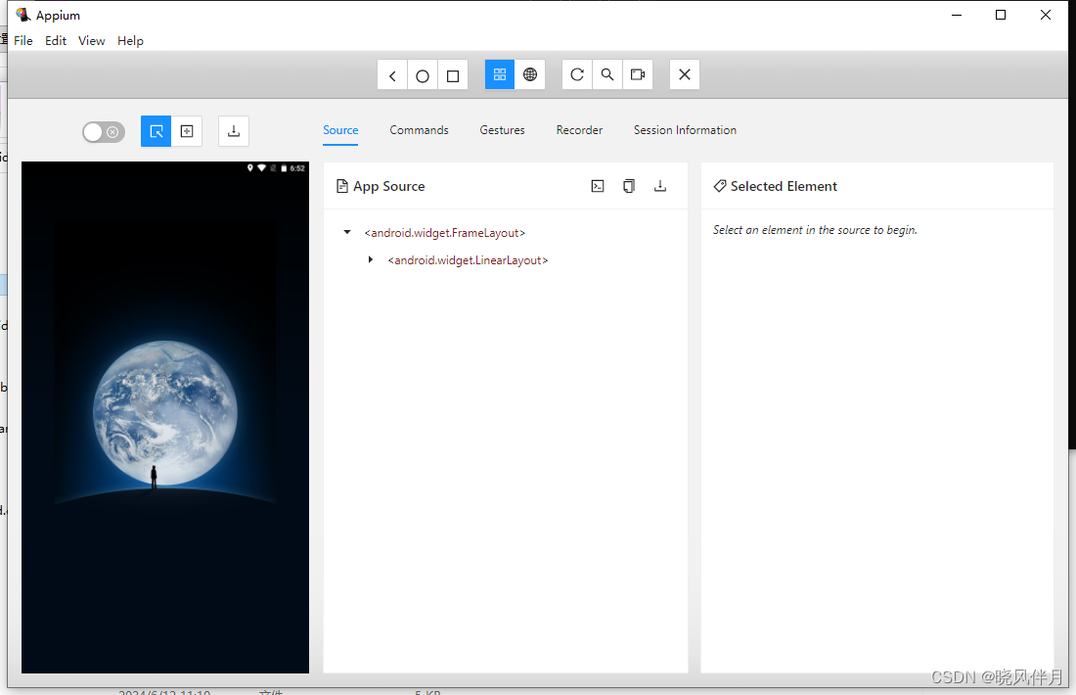Click the Earth image on device screenshot
Viewport: 1076px width, 695px height.
(165, 413)
